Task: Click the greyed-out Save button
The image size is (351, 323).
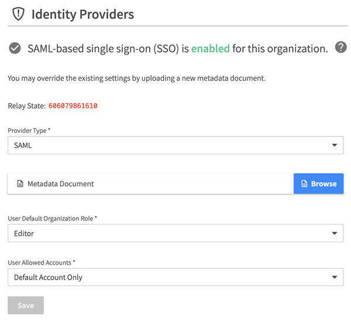Action: [26, 305]
